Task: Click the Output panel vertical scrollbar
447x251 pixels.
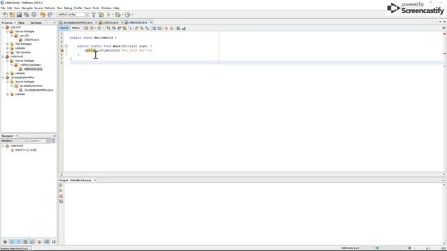Action: (444, 214)
